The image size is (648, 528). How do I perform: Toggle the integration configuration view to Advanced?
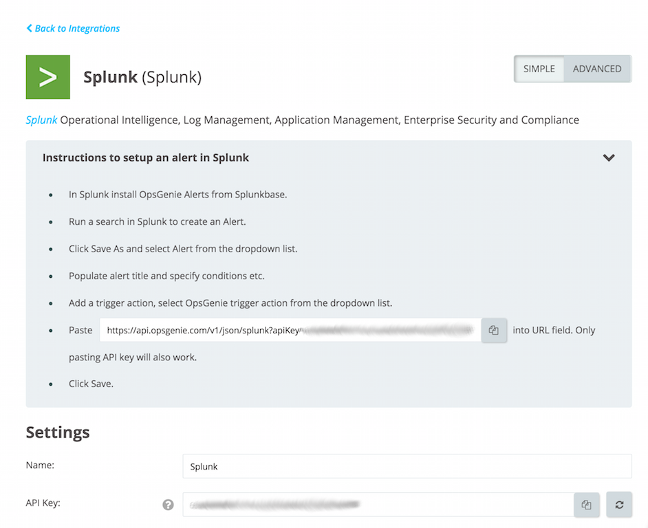pyautogui.click(x=596, y=69)
